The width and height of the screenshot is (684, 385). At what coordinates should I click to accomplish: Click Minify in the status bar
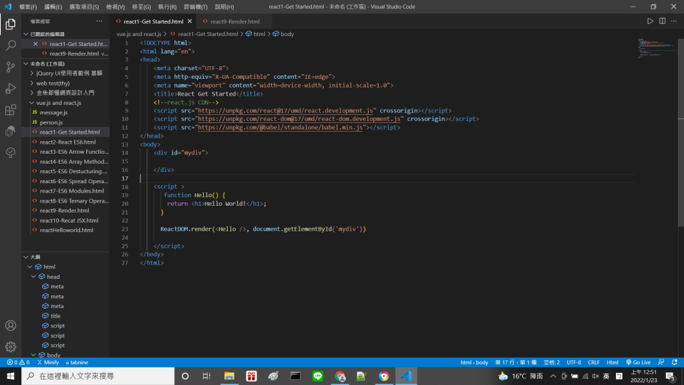(x=48, y=362)
